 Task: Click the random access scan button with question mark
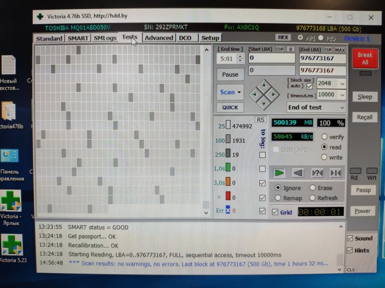317,173
